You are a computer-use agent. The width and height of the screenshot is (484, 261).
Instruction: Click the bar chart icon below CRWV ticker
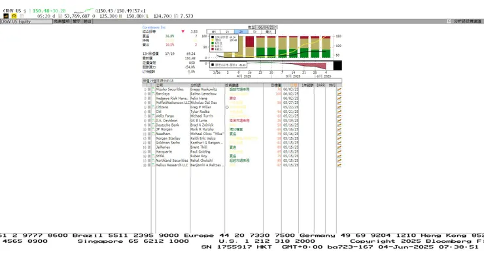(6, 16)
